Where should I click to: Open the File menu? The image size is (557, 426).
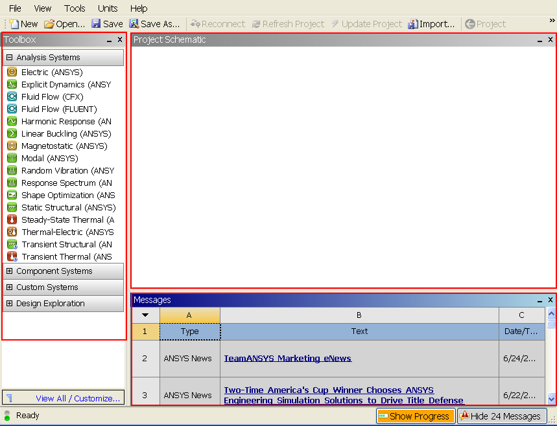tap(15, 8)
